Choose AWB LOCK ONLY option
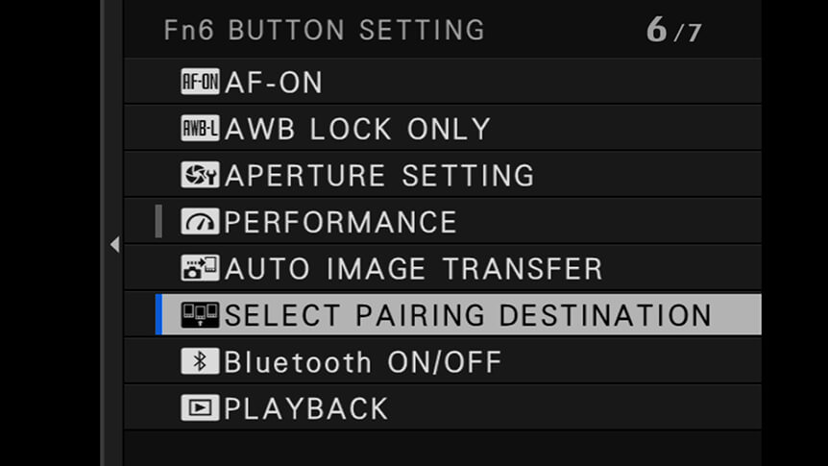828x466 pixels. [x=358, y=129]
